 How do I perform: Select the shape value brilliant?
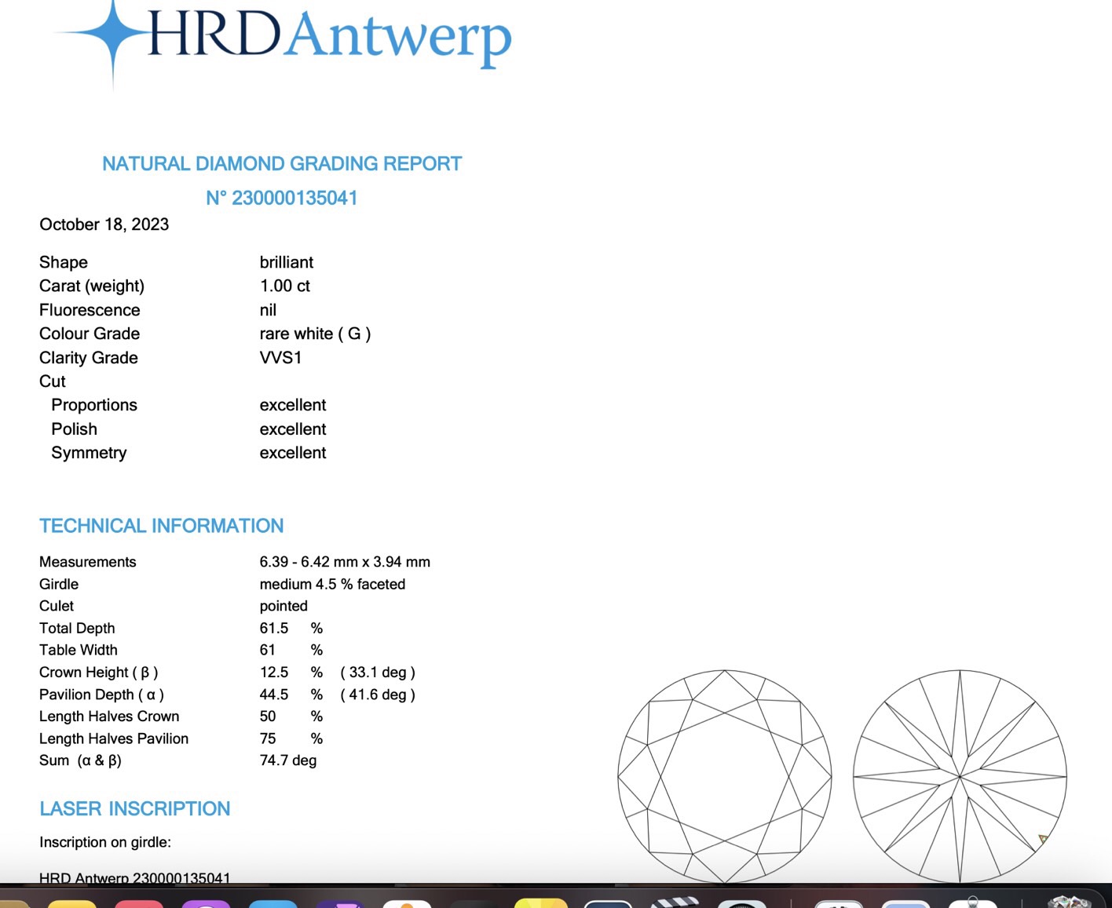(287, 262)
